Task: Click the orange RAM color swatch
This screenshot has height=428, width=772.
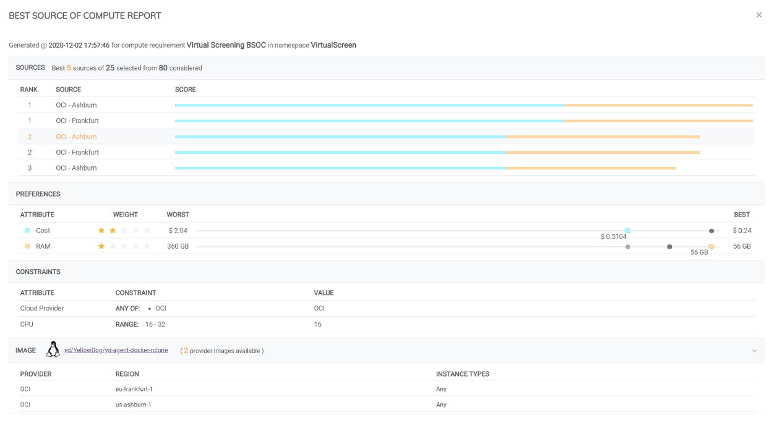Action: 27,246
